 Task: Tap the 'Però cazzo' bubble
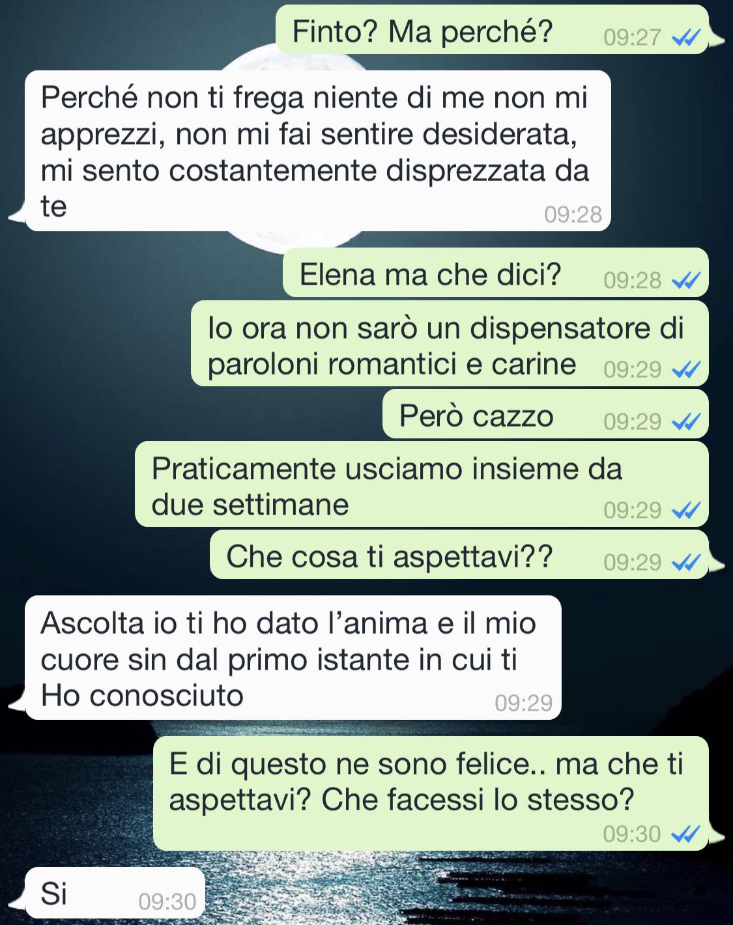[545, 414]
